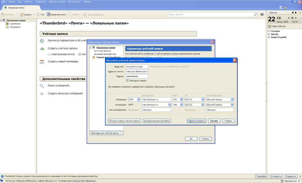Viewport: 302px width, 183px height.
Task: Open outgoing authentication Обычный пароль dropdown
Action: point(232,105)
